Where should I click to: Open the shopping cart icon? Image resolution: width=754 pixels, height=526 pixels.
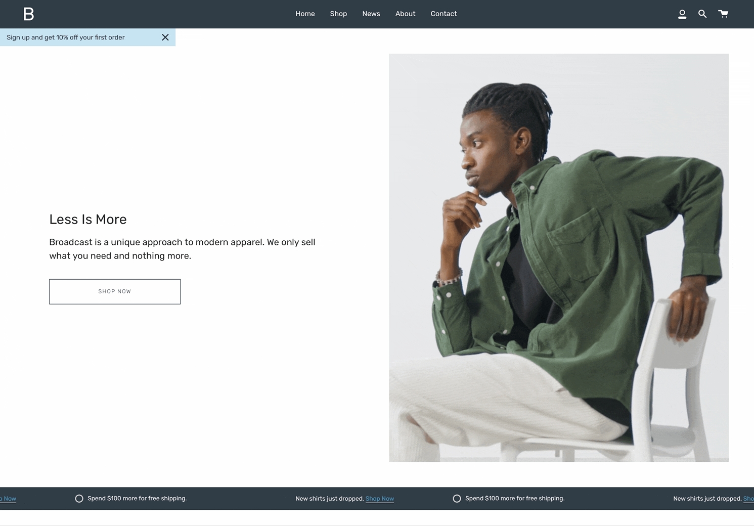723,14
